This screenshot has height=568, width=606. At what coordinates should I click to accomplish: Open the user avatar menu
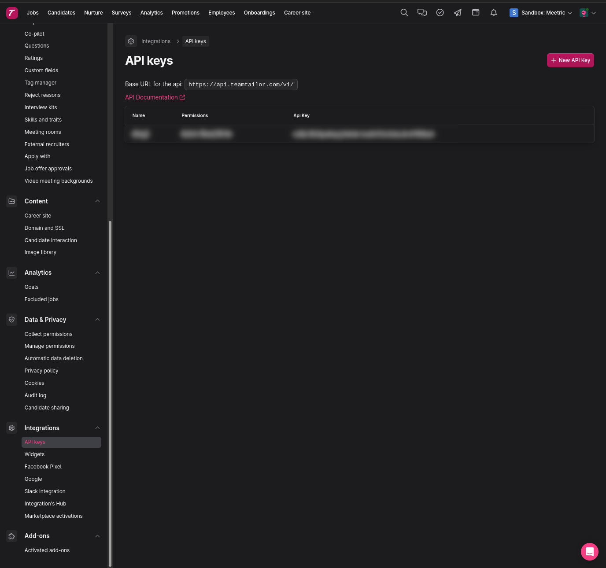click(588, 13)
